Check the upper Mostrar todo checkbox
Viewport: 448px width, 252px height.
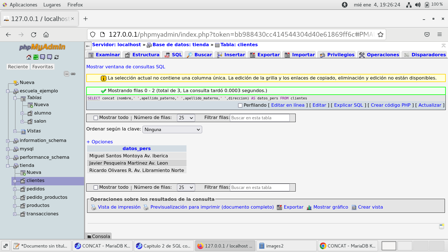coord(96,118)
